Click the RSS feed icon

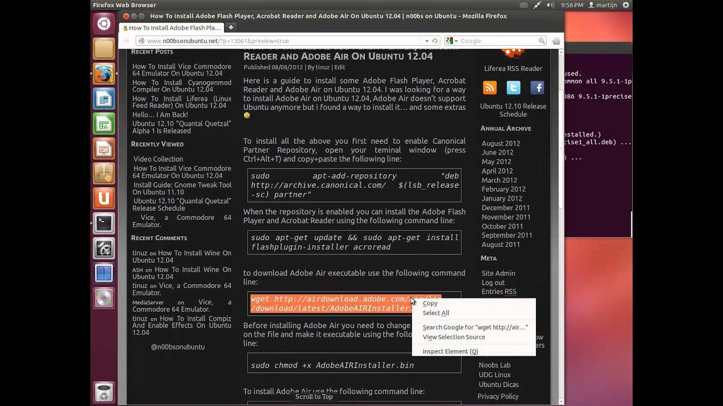click(x=490, y=87)
